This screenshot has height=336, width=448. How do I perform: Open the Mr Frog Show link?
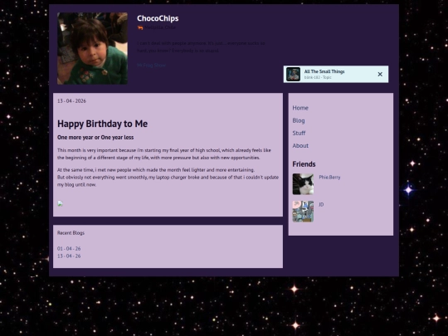151,66
